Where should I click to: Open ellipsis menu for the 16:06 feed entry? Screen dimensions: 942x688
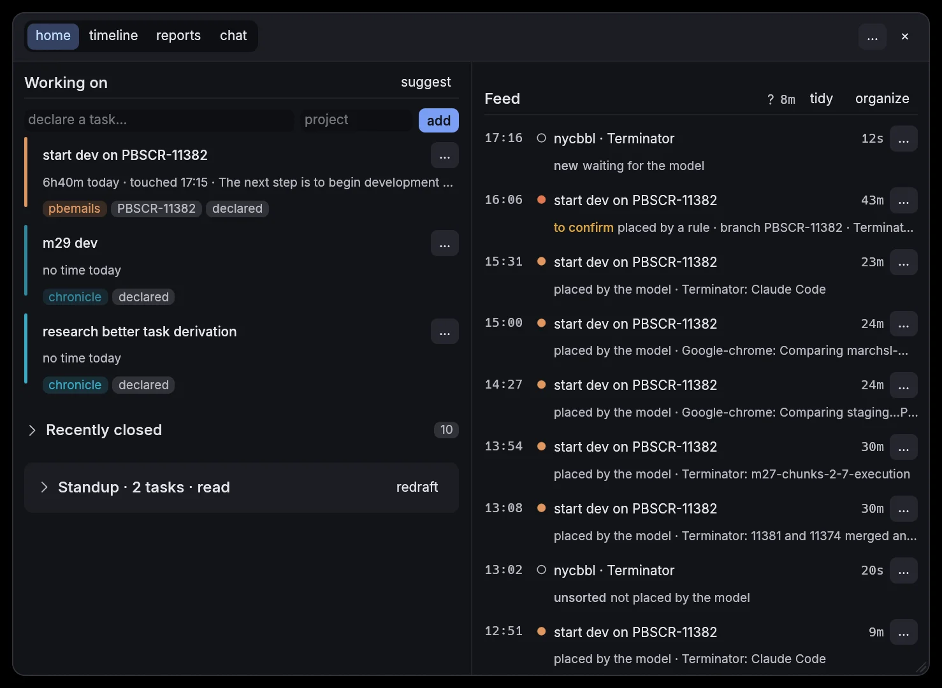[904, 201]
